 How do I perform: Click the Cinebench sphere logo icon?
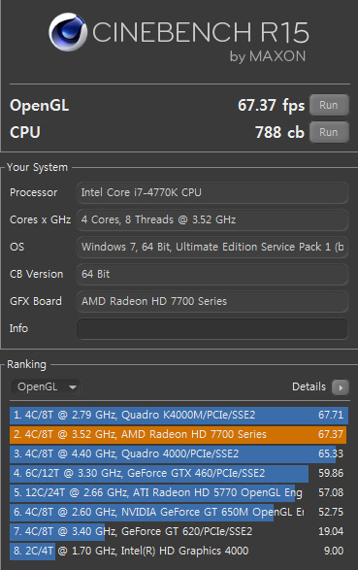pos(68,32)
